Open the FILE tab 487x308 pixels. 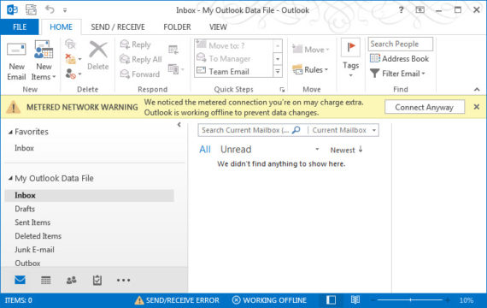(x=20, y=27)
